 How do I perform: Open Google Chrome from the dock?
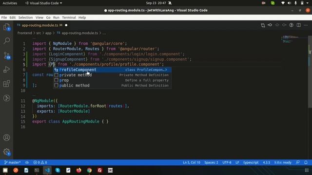click(89, 170)
